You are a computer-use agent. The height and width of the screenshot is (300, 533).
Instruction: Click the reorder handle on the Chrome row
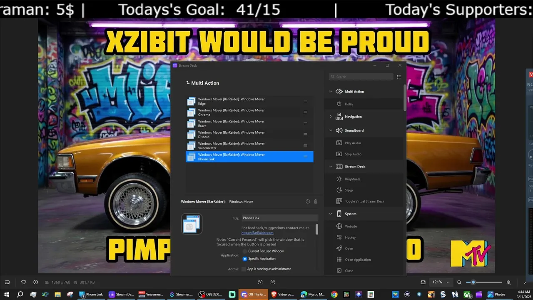click(305, 112)
